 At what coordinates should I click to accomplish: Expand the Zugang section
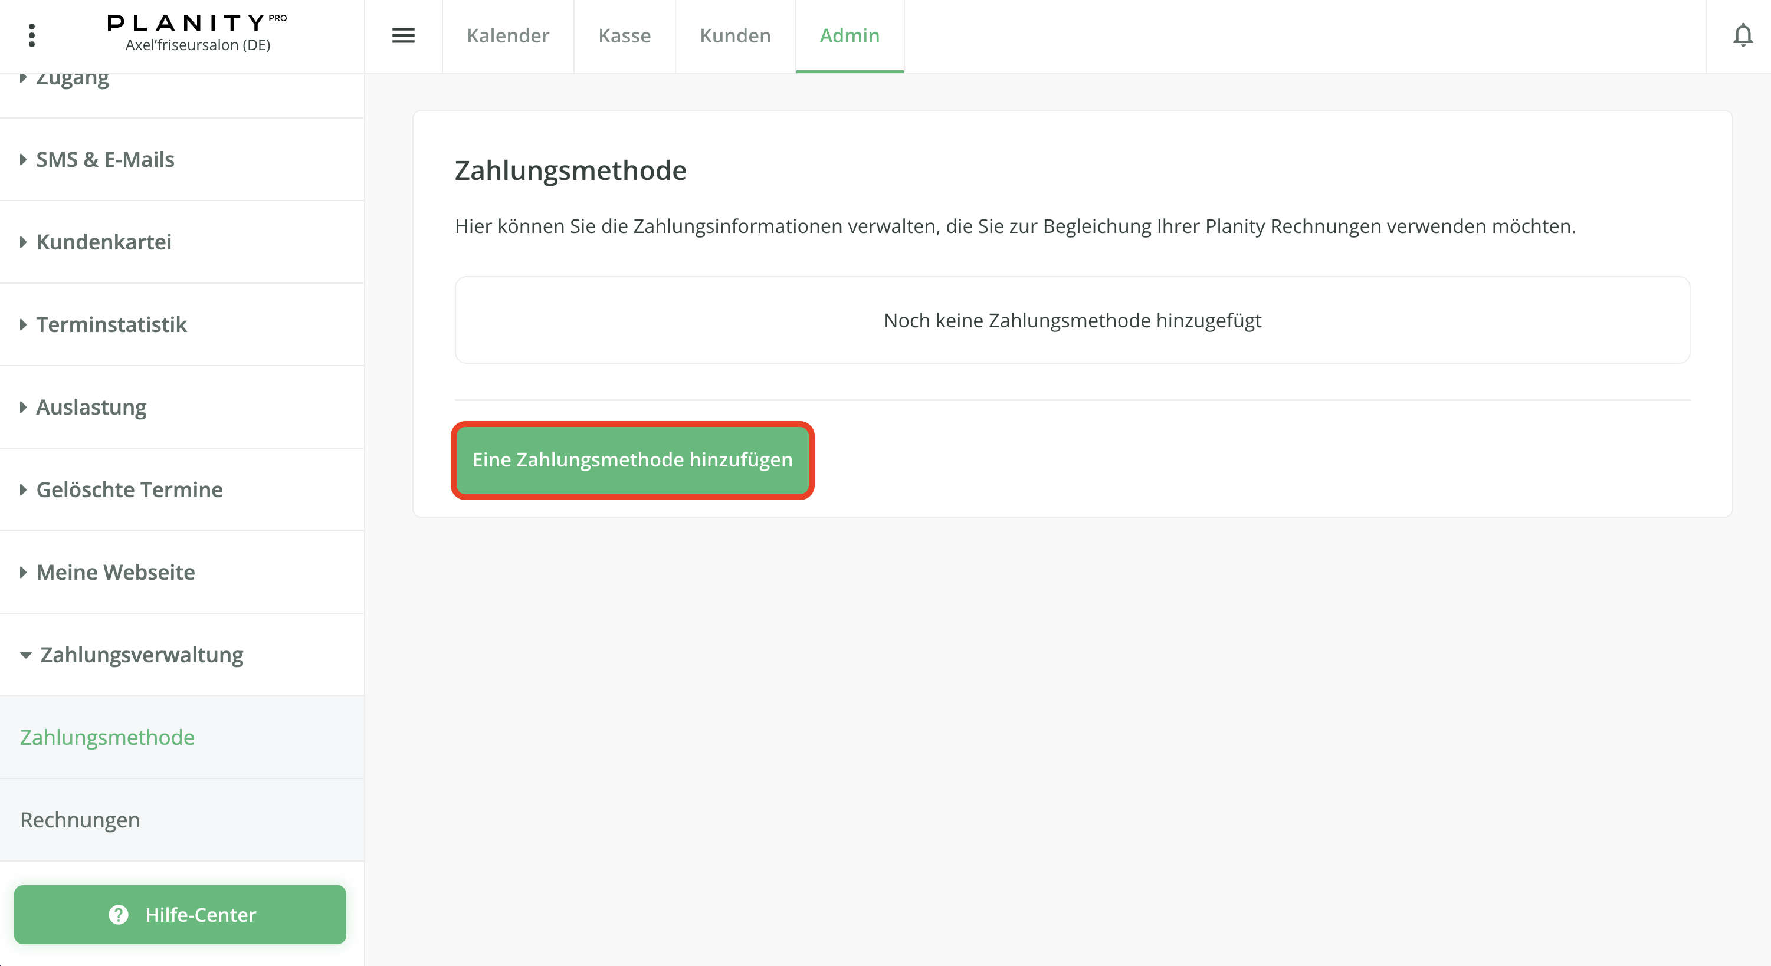coord(72,80)
